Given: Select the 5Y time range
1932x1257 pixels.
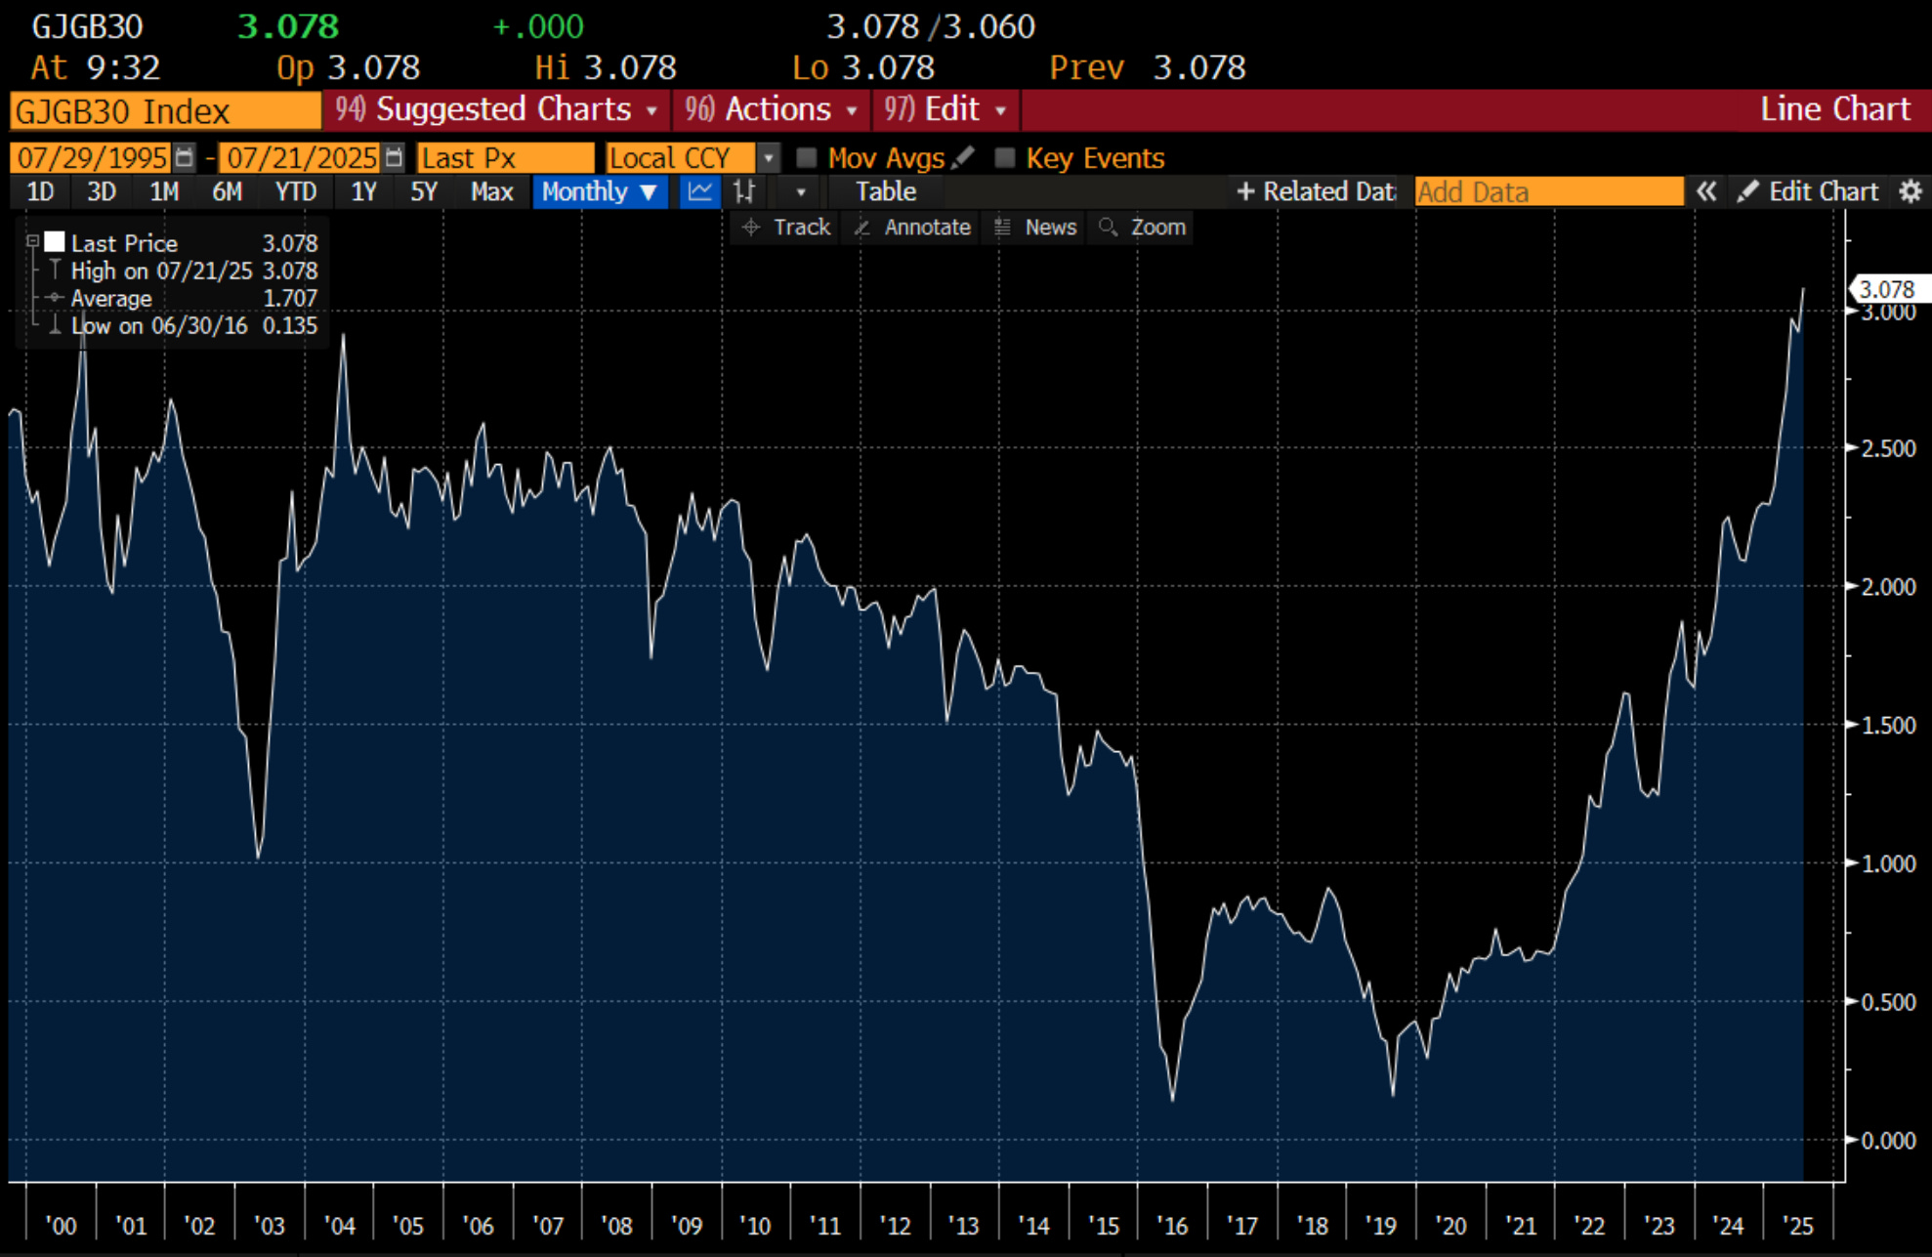Looking at the screenshot, I should 423,191.
